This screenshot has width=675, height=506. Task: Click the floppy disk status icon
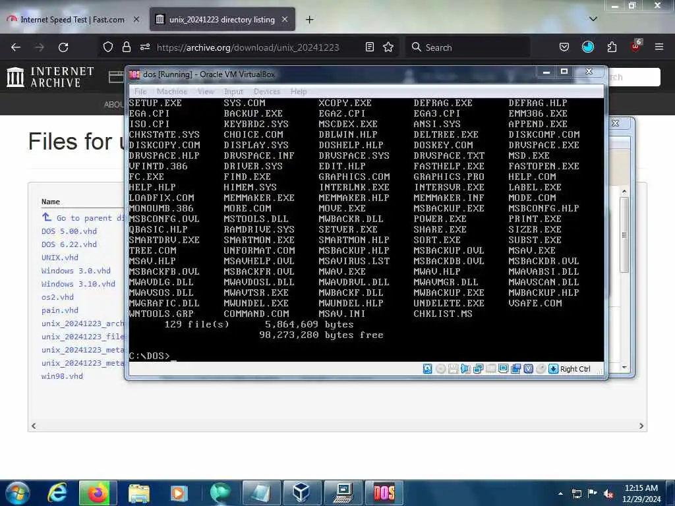pyautogui.click(x=453, y=369)
